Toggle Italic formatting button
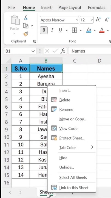This screenshot has height=198, width=111. (52, 30)
